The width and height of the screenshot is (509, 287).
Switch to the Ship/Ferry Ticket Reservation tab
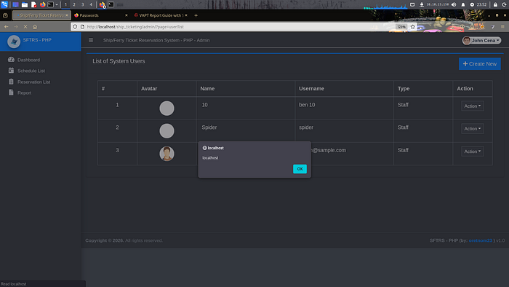(x=41, y=15)
